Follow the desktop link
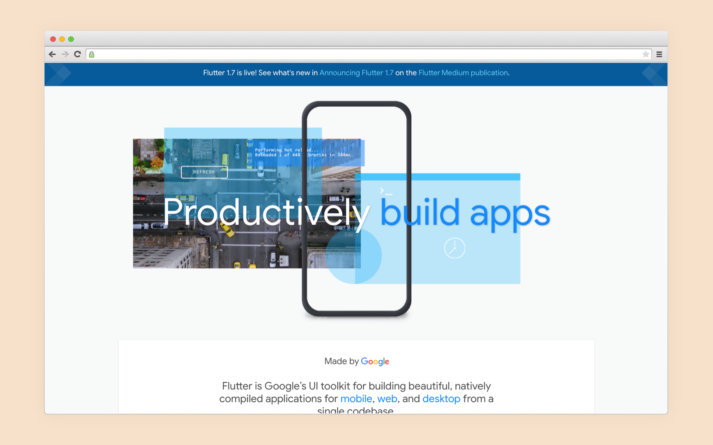713x445 pixels. point(441,399)
